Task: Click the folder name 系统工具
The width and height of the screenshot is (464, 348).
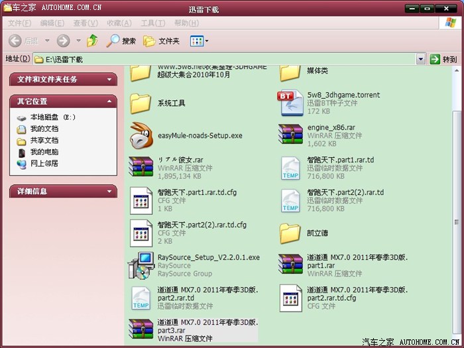Action: [x=171, y=103]
